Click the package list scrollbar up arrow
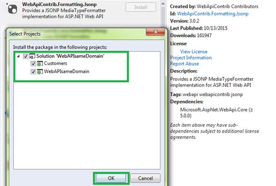The width and height of the screenshot is (276, 186). 163,4
